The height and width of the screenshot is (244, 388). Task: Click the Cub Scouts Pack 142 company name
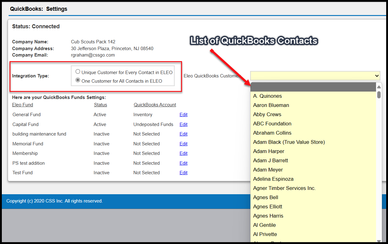[93, 42]
